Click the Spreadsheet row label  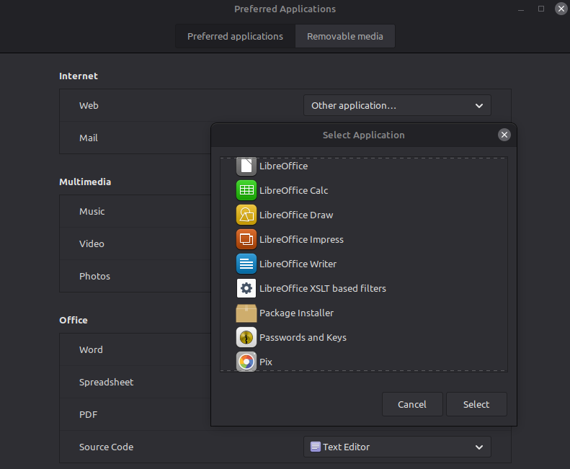[106, 383]
